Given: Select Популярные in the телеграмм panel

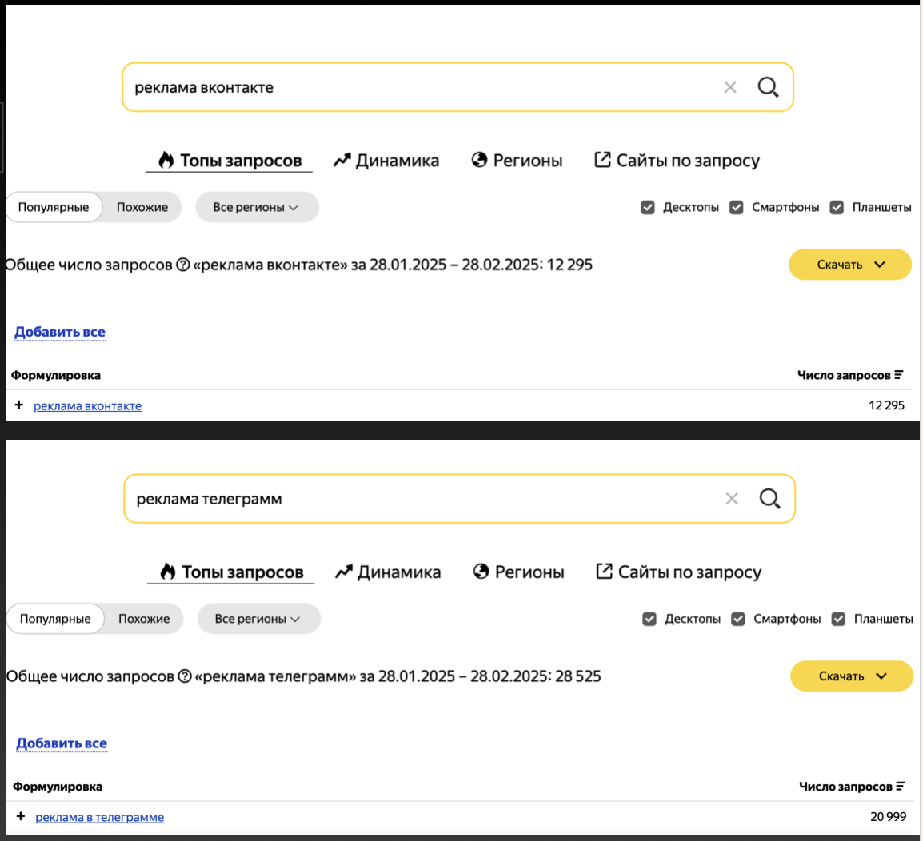Looking at the screenshot, I should pyautogui.click(x=55, y=619).
